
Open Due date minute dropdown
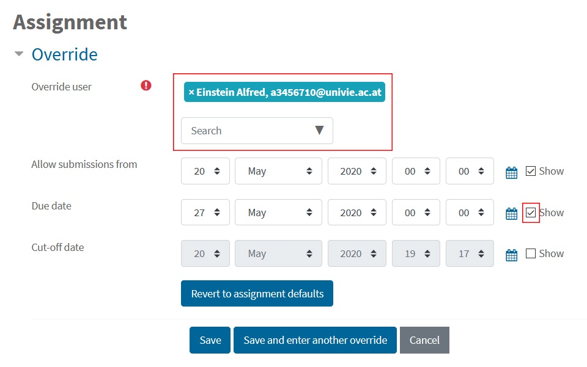tap(470, 213)
